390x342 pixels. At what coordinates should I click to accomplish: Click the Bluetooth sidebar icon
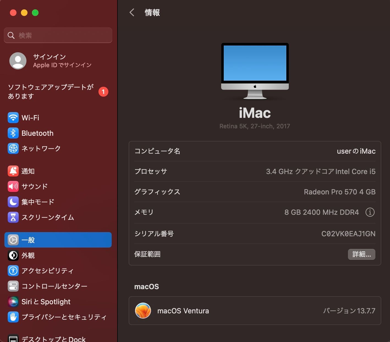coord(13,133)
